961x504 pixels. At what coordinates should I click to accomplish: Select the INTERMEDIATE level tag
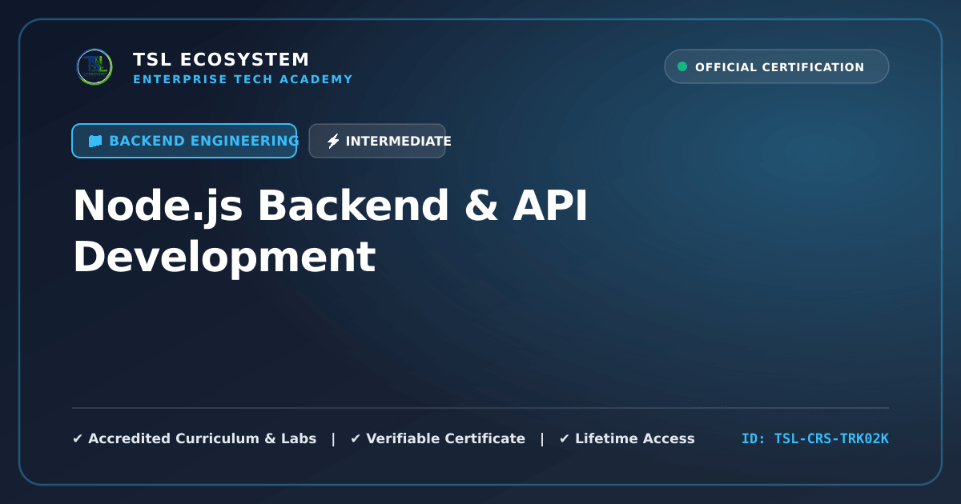[377, 141]
